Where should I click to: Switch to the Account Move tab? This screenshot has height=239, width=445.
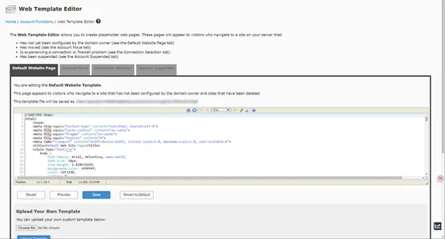pyautogui.click(x=75, y=69)
